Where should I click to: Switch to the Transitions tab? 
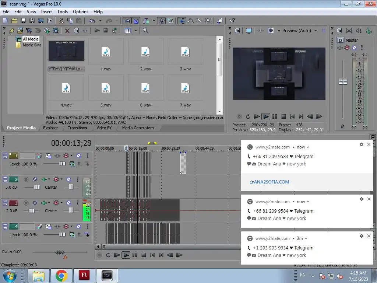click(77, 128)
